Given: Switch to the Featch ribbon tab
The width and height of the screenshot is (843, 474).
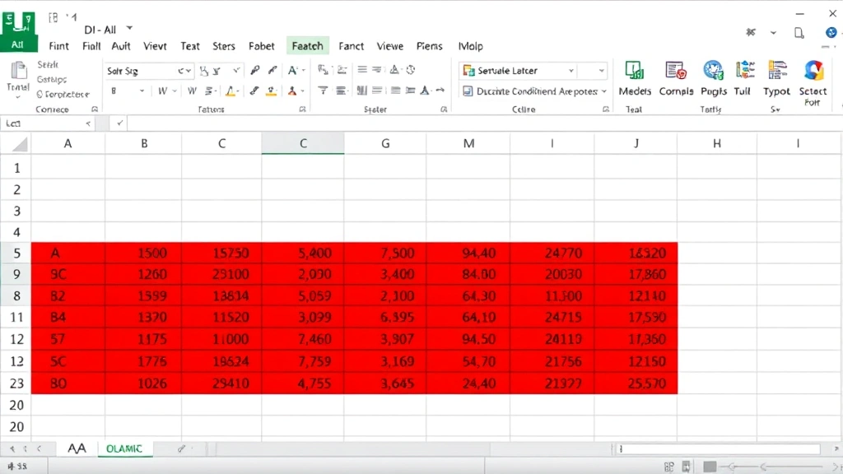Looking at the screenshot, I should [307, 46].
